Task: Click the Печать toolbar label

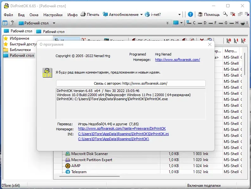Action: (x=93, y=14)
